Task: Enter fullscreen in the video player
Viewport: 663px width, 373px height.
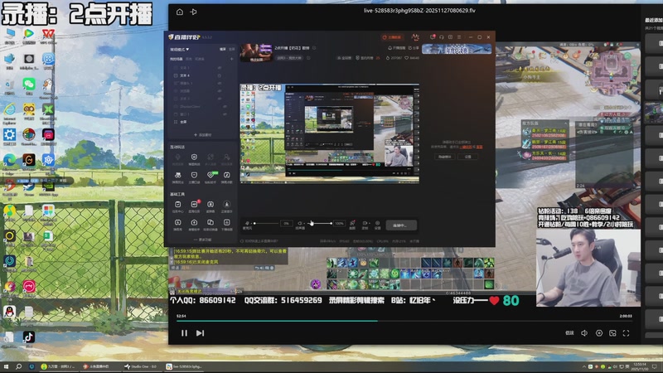Action: tap(627, 333)
